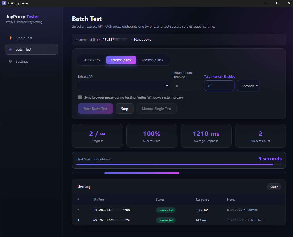Select the SOCKS5 / UDP tab
293x237 pixels.
[152, 60]
